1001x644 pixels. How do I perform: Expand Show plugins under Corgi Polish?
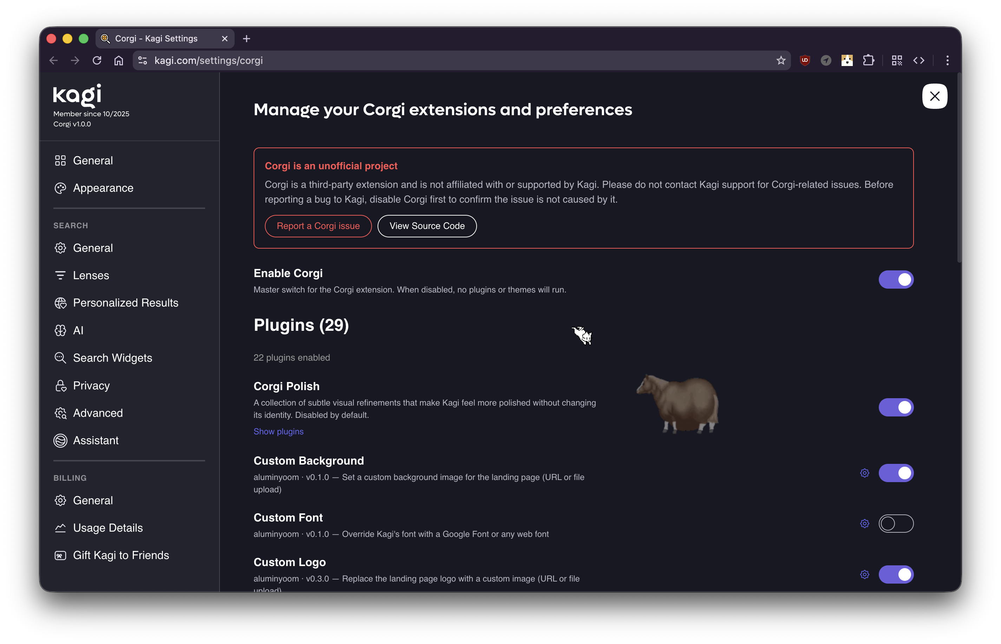[x=278, y=432]
